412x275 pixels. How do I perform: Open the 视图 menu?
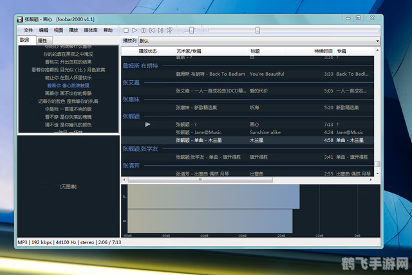pyautogui.click(x=59, y=30)
